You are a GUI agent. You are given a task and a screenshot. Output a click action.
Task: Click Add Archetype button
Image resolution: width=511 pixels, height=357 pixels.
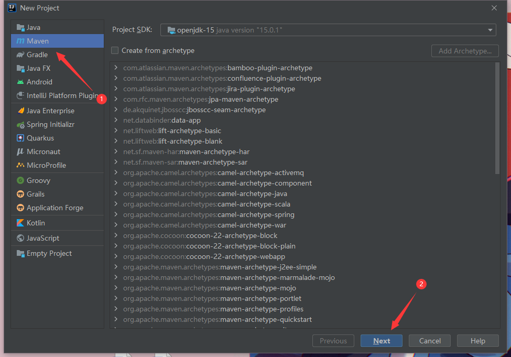[465, 51]
